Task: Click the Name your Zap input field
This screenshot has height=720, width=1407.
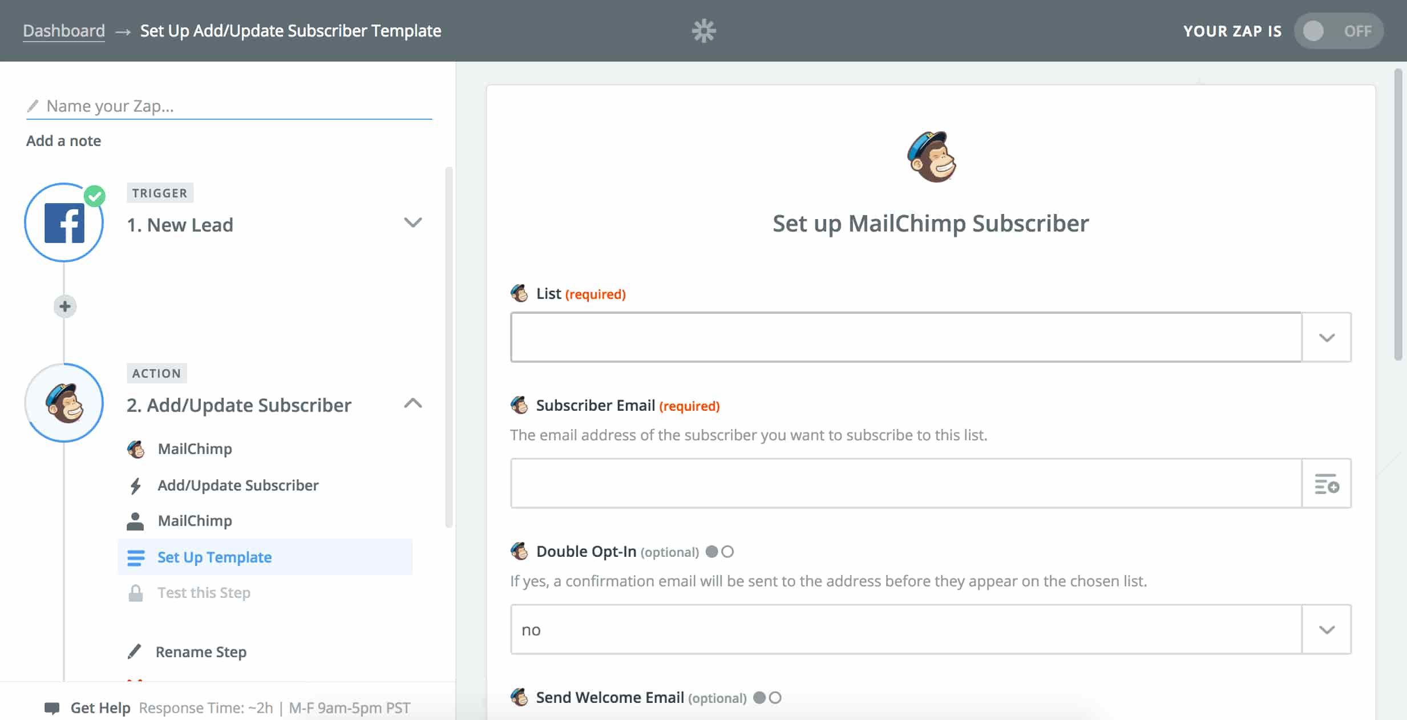Action: (x=229, y=106)
